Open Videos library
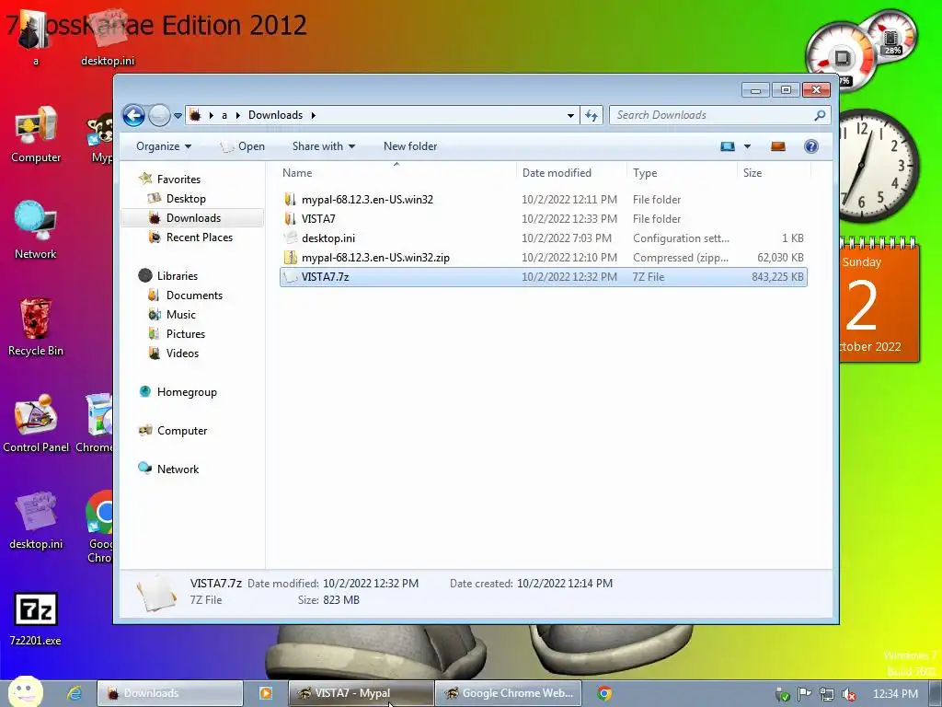The width and height of the screenshot is (942, 707). coord(182,353)
